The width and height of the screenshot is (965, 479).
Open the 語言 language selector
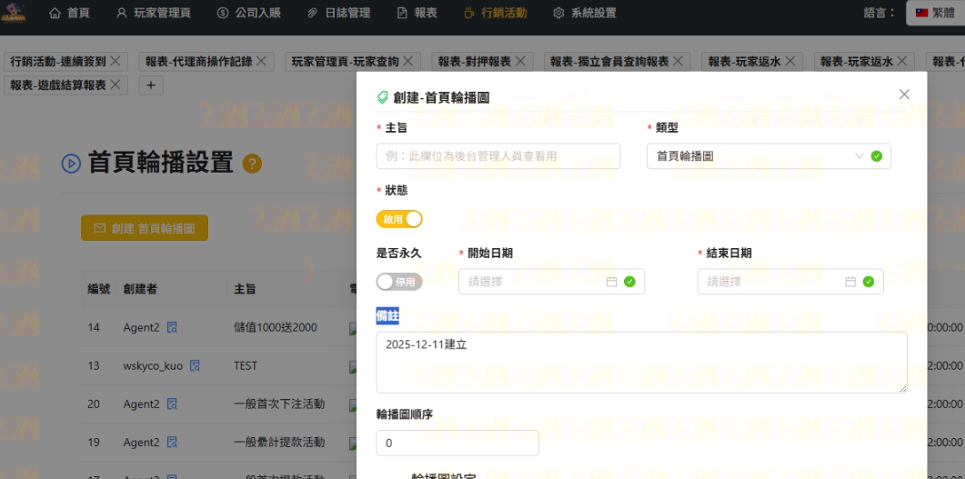pos(934,13)
